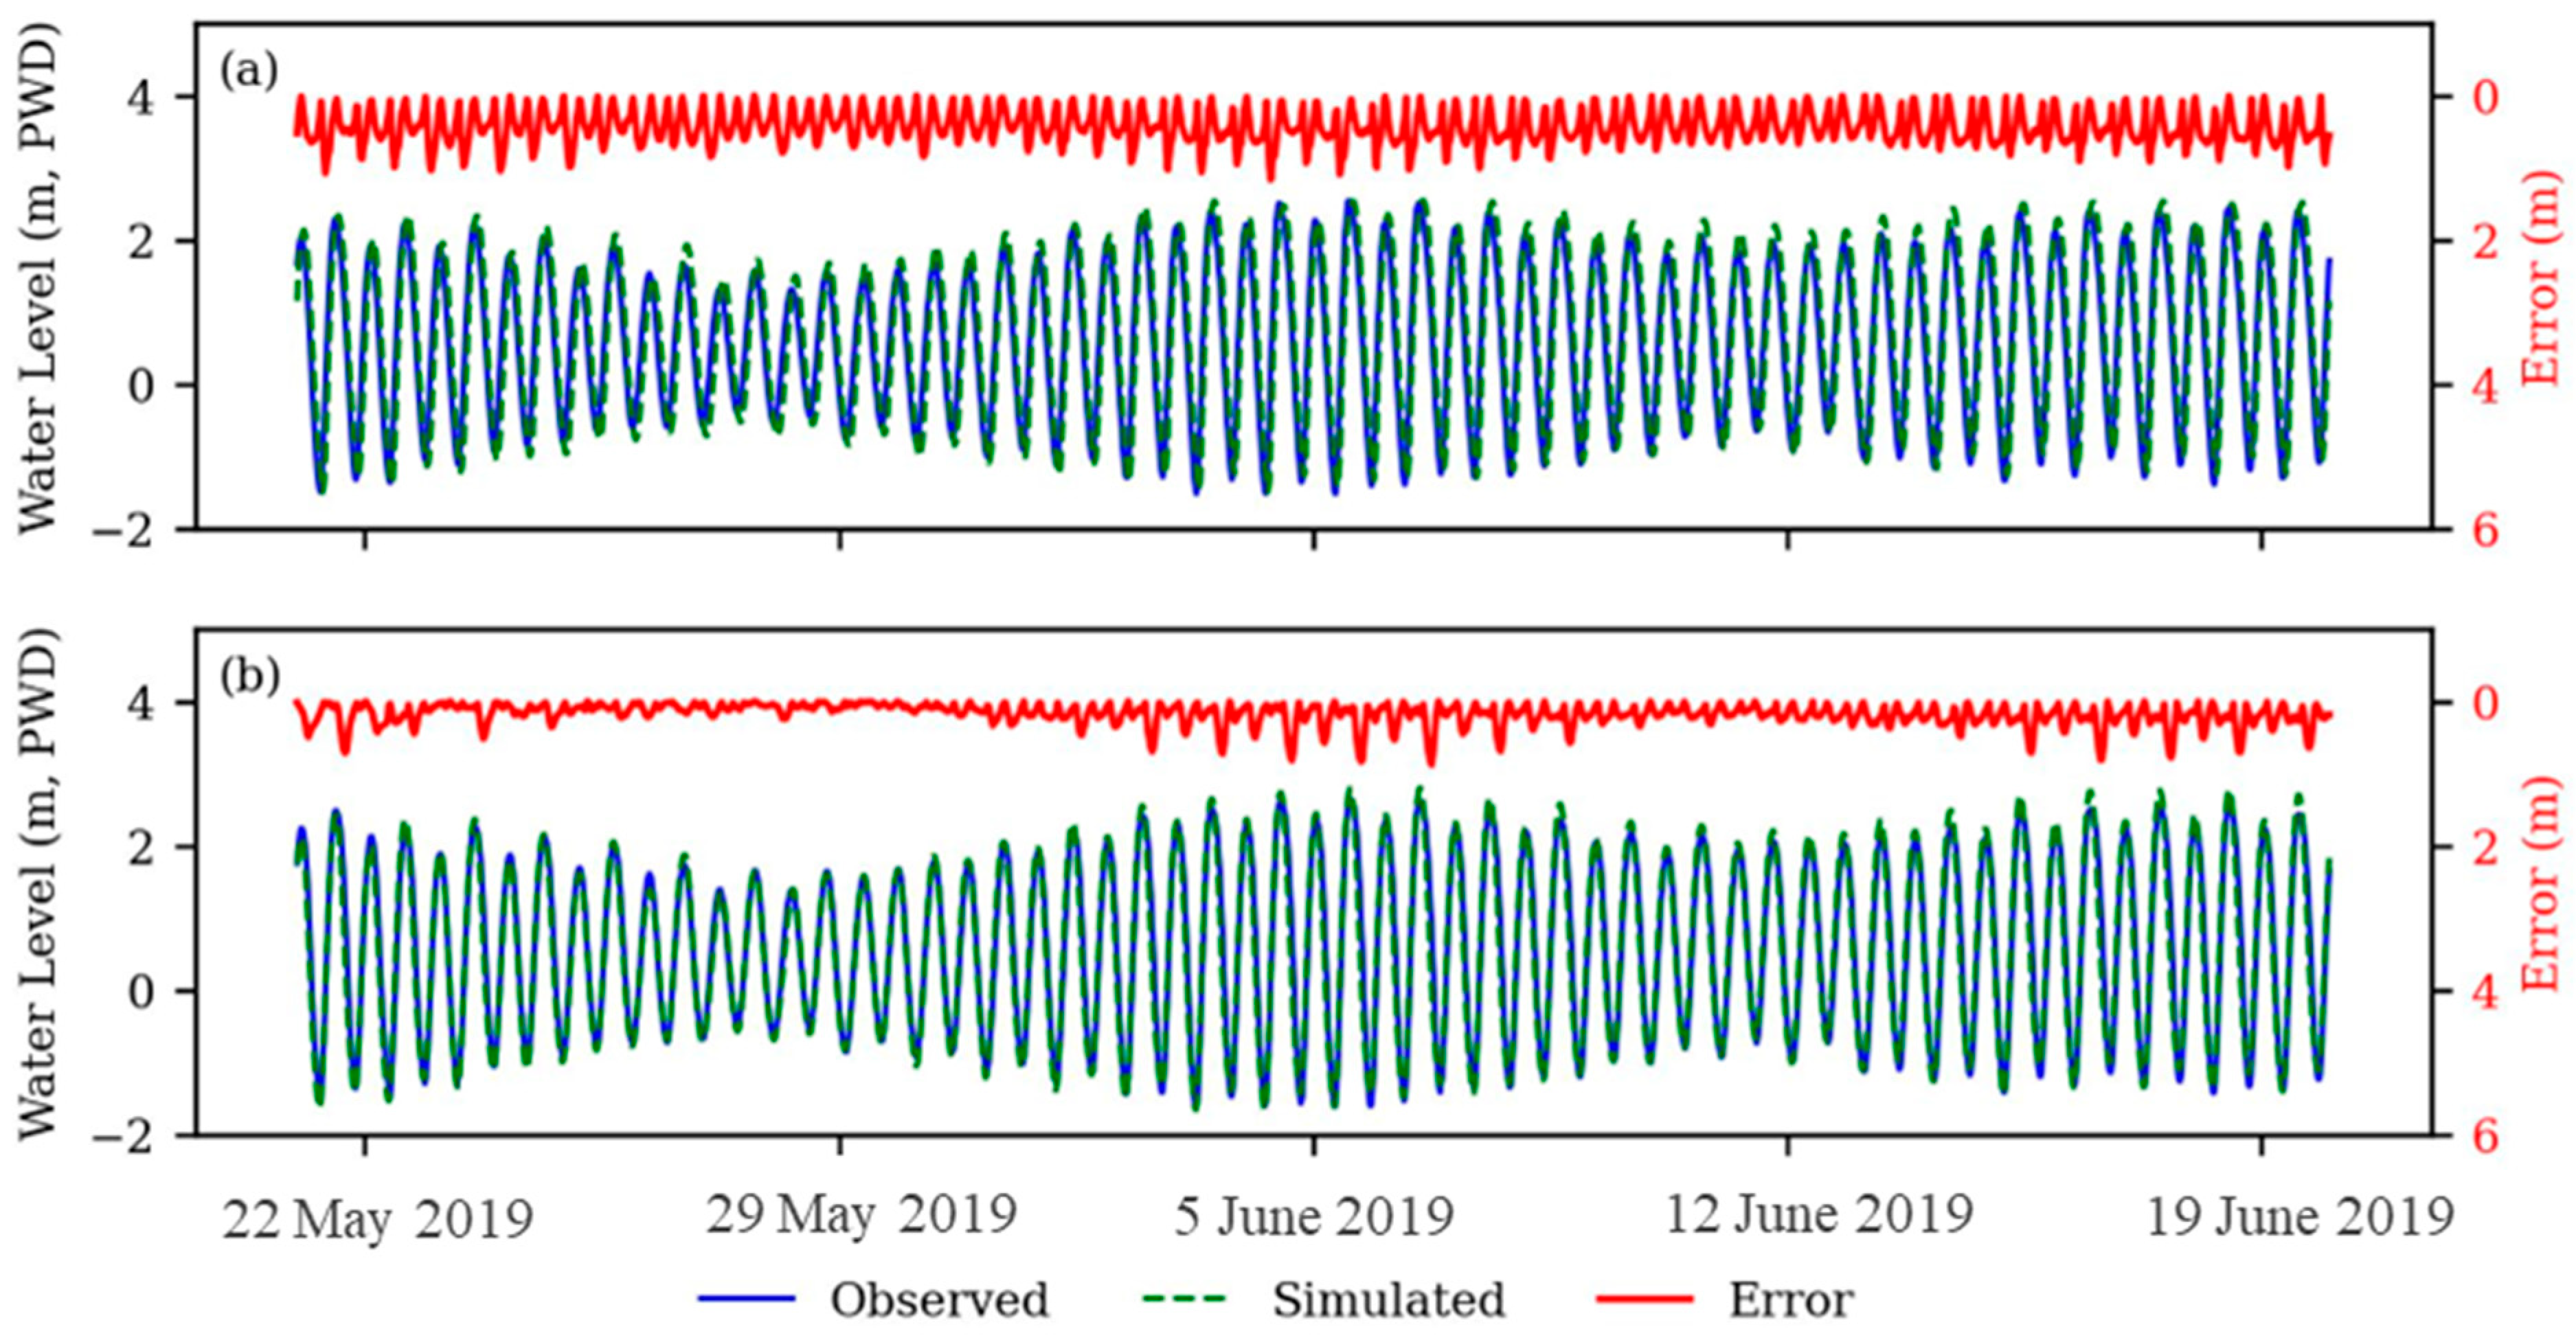Viewport: 2576px width, 1340px height.
Task: Click the Observed legend label
Action: point(939,1300)
